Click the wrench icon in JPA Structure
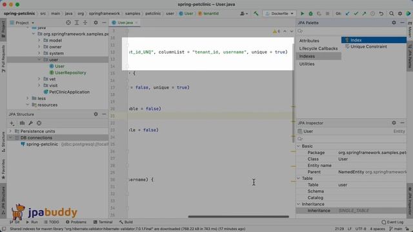Screen dimensions: 413x232 pyautogui.click(x=30, y=123)
